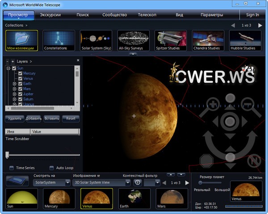
Task: Switch to the Телескоп tab
Action: tap(147, 15)
